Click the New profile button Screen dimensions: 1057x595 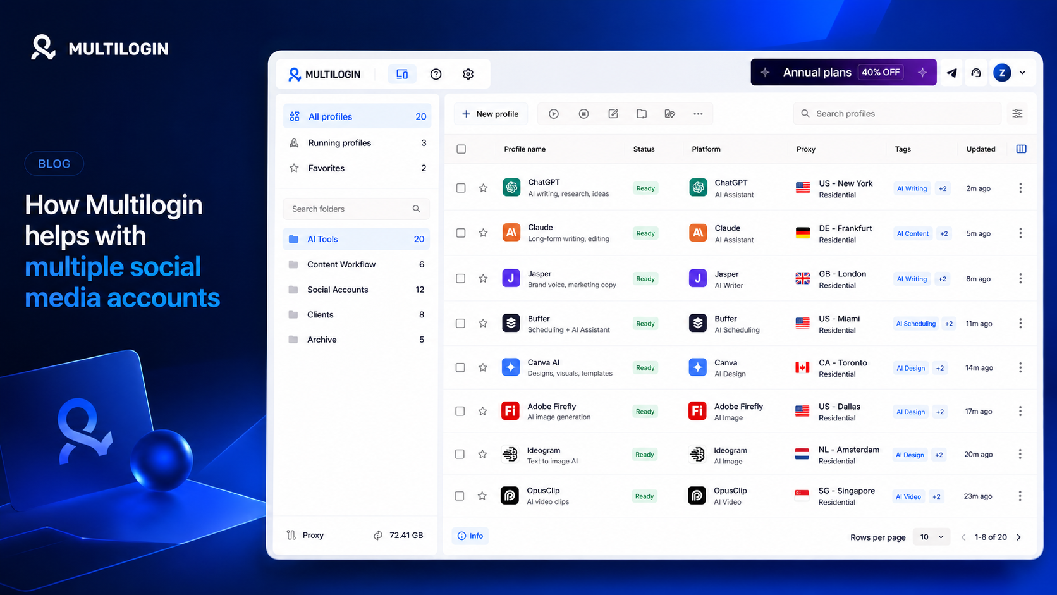[x=491, y=114]
